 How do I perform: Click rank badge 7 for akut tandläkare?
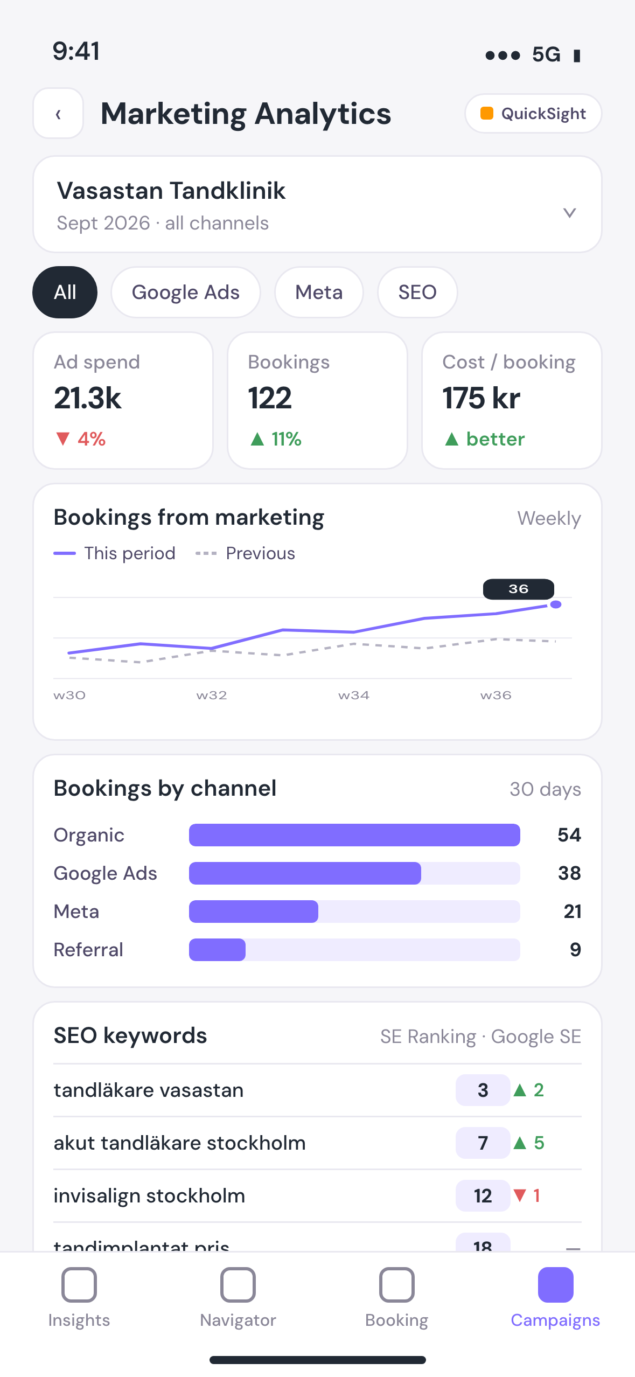point(483,1143)
